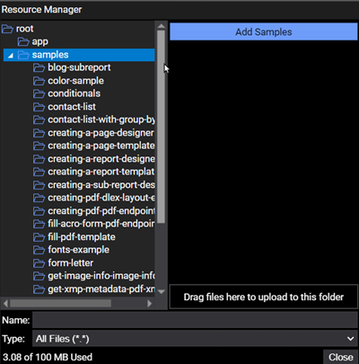Click the Close button
Image resolution: width=359 pixels, height=364 pixels.
tap(341, 357)
